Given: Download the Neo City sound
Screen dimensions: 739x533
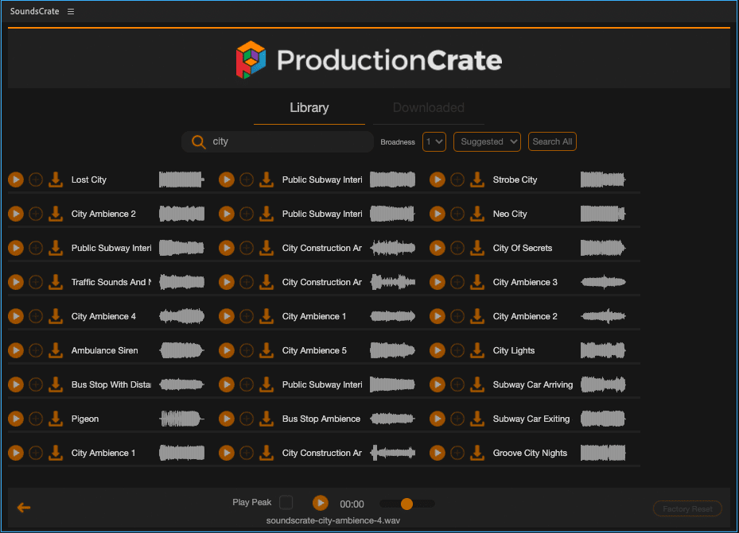Looking at the screenshot, I should click(x=477, y=214).
